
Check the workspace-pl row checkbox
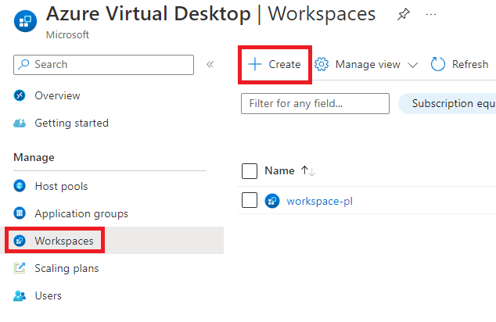tap(250, 200)
